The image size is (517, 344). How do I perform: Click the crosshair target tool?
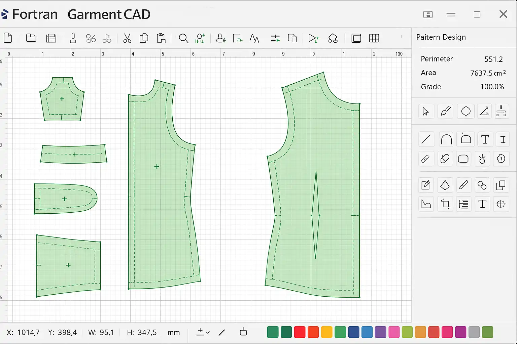click(501, 204)
